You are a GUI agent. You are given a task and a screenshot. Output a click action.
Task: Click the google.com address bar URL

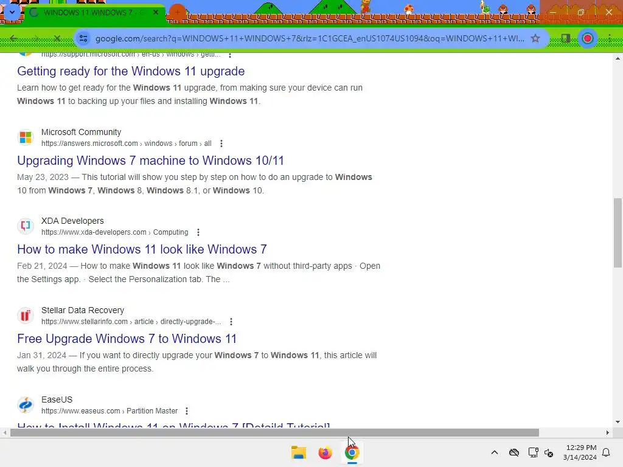click(310, 38)
